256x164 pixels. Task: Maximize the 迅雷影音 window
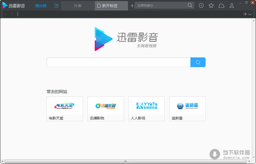(247, 3)
